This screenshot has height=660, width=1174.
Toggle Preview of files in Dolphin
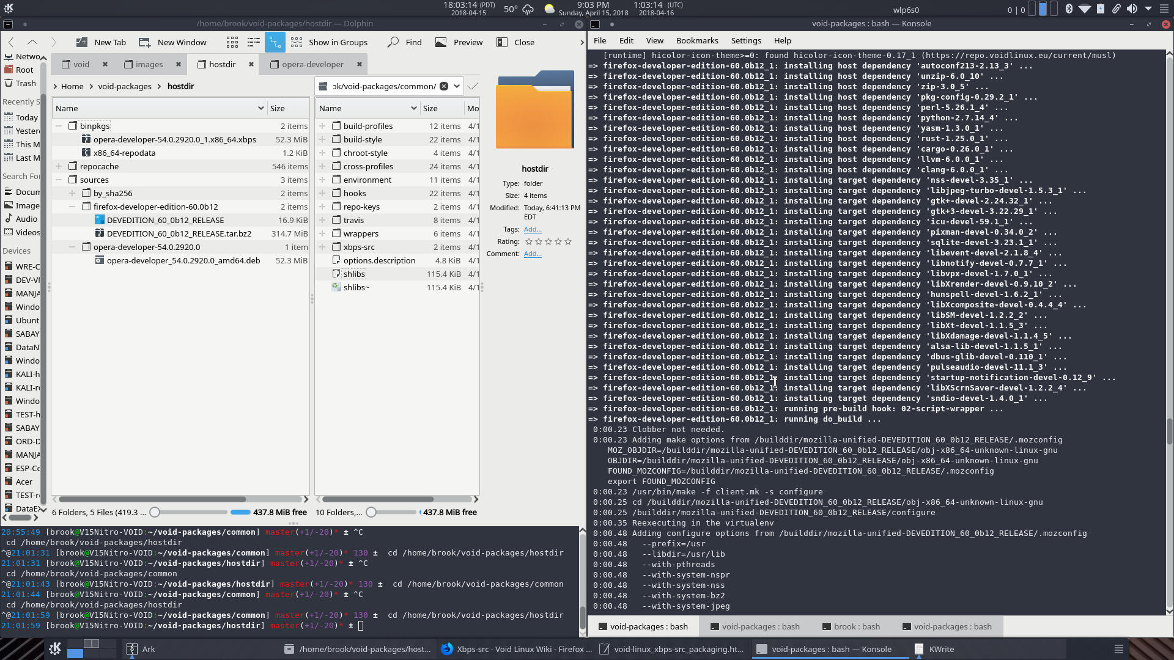pos(459,42)
